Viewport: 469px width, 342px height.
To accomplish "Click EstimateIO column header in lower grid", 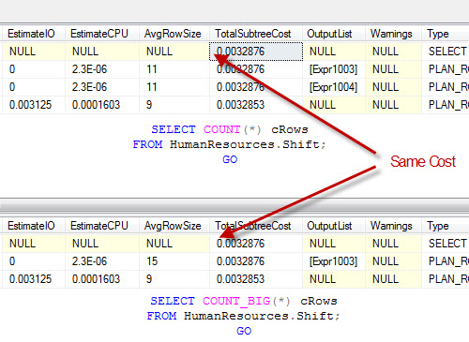I will click(33, 226).
